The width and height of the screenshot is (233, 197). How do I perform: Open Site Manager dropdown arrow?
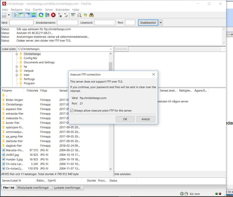coord(9,15)
